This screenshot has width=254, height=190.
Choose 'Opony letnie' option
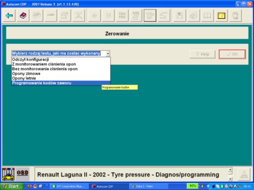point(61,78)
